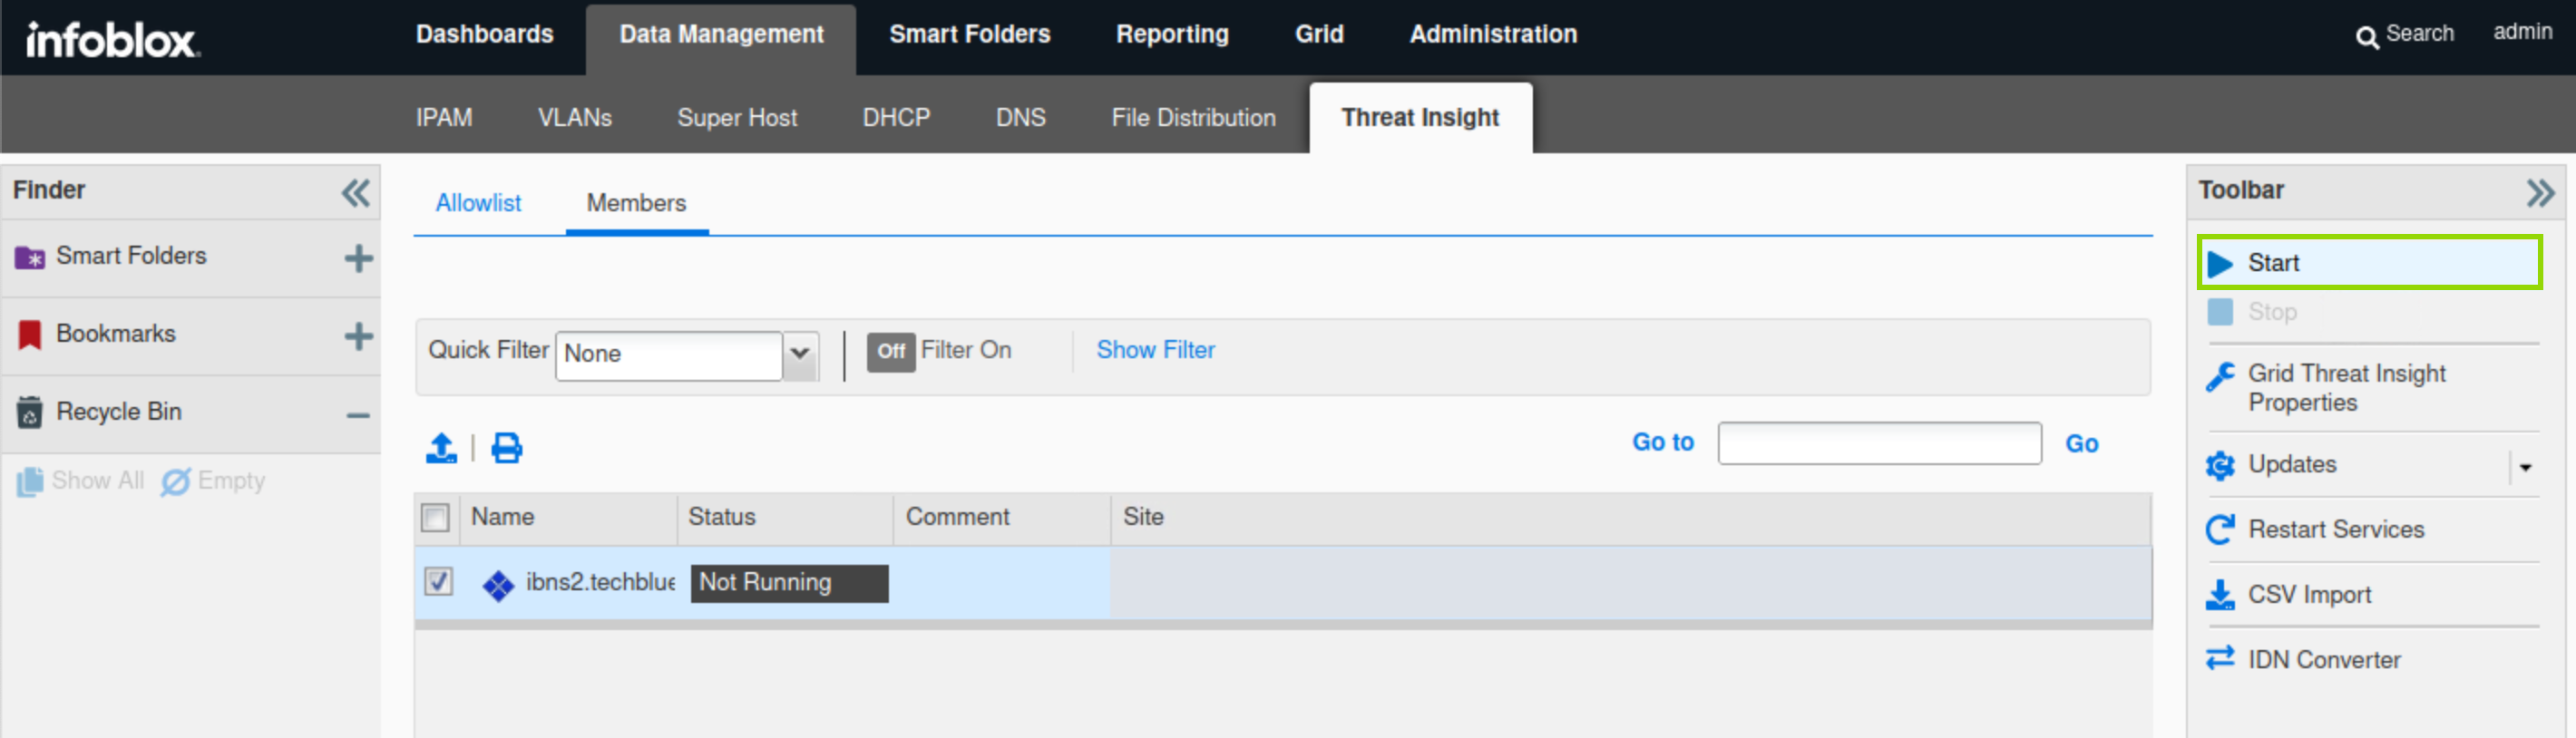Open the DNS tab
The image size is (2576, 738).
tap(1020, 118)
